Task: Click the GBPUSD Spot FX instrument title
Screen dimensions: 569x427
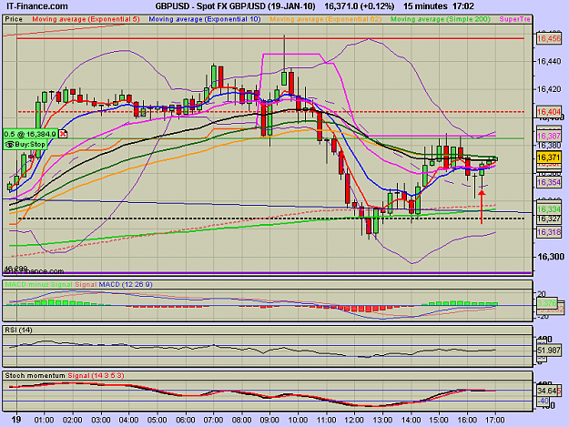Action: tap(235, 6)
